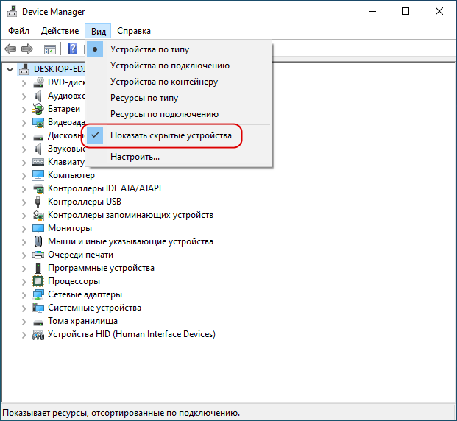Close the open Вид menu
Screen dimensions: 457x421
click(98, 31)
